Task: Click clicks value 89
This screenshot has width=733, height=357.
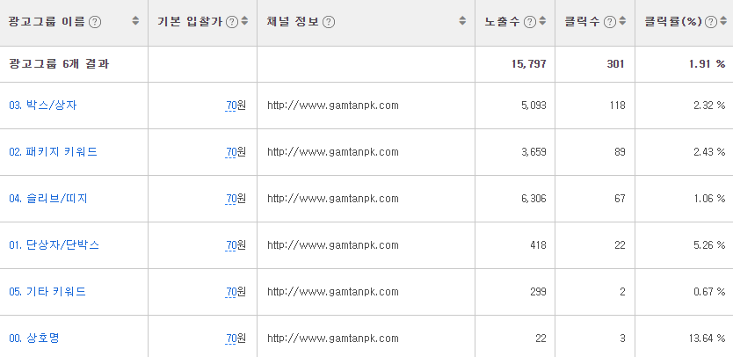Action: pyautogui.click(x=620, y=152)
